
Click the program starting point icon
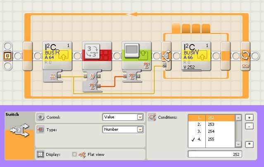coord(8,56)
